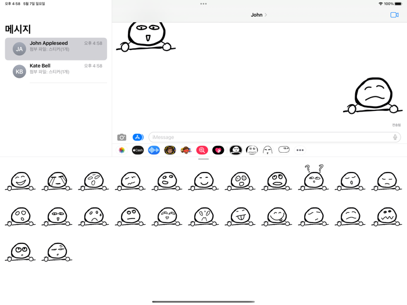
Task: Tap the home indicator bar
Action: 203,302
